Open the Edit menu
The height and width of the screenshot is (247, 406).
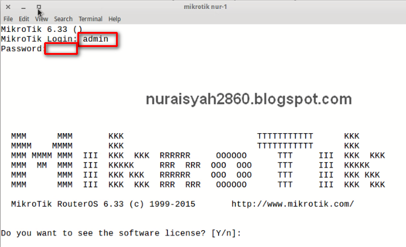24,19
